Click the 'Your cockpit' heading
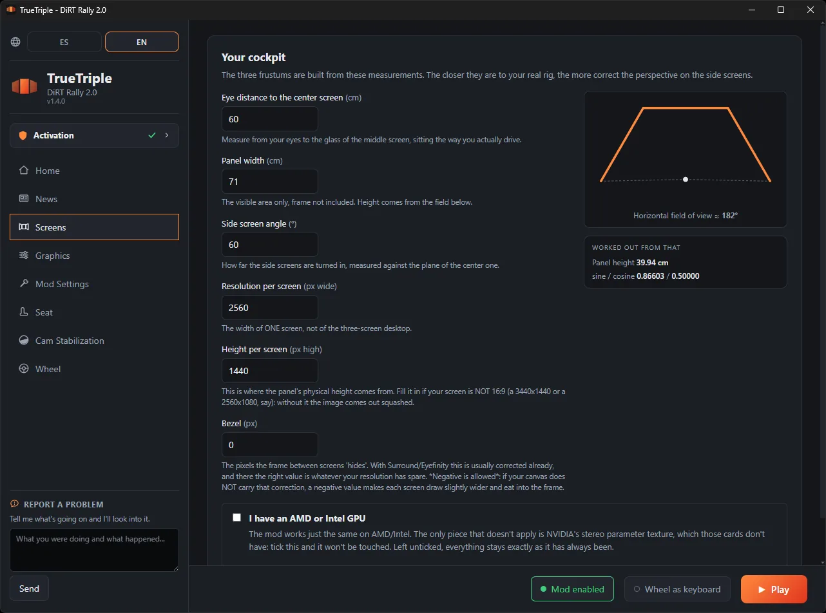This screenshot has height=613, width=826. click(x=254, y=57)
